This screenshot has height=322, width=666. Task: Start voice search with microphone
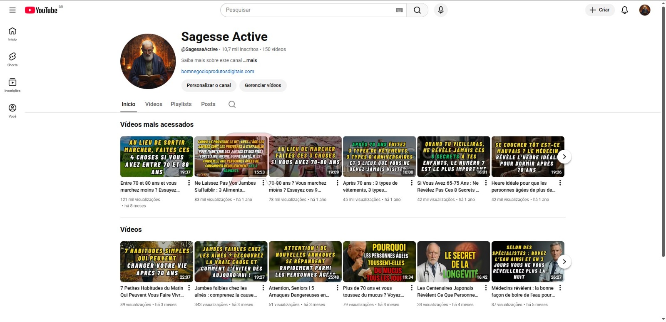point(441,10)
